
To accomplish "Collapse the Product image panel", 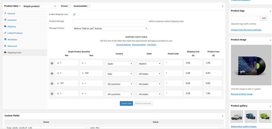I will click(x=270, y=40).
